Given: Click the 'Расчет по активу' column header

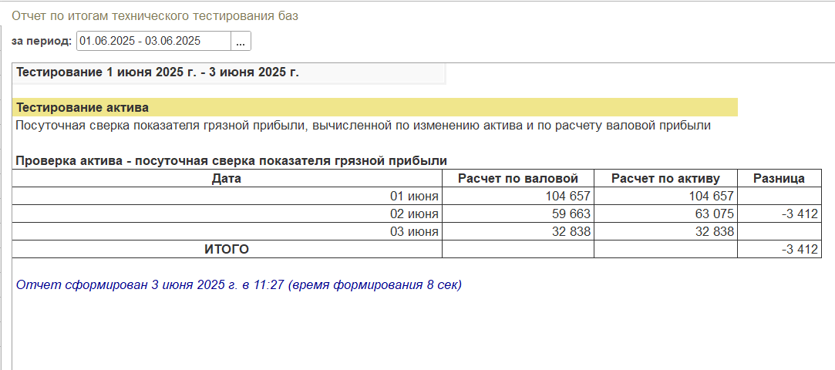Looking at the screenshot, I should 665,179.
